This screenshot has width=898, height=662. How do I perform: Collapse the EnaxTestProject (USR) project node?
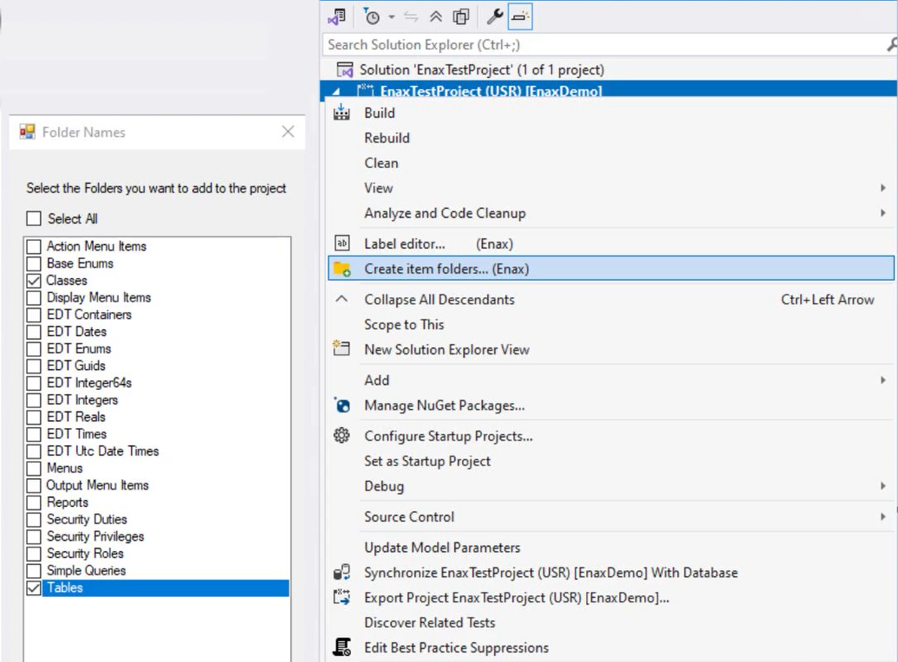(x=336, y=91)
